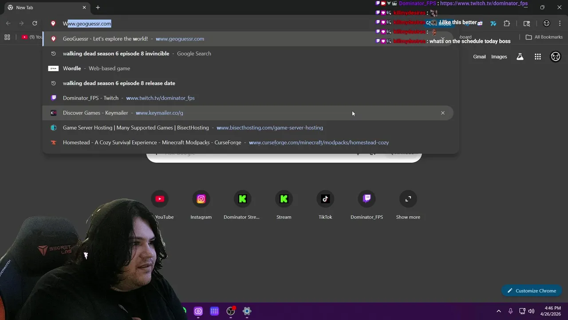Open the TikTok shortcut tile
The image size is (568, 320).
pyautogui.click(x=325, y=205)
